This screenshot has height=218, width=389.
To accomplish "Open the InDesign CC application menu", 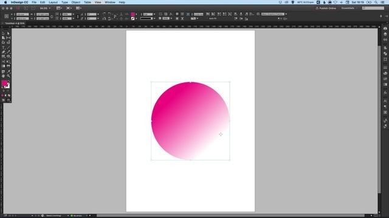I will (x=19, y=2).
